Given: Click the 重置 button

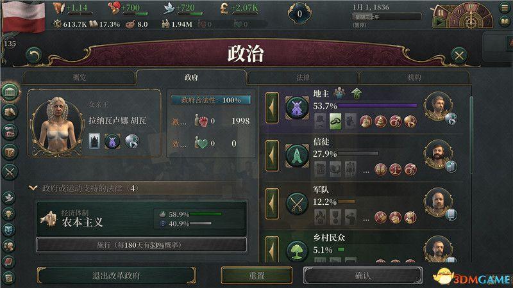Looking at the screenshot, I should coord(256,276).
